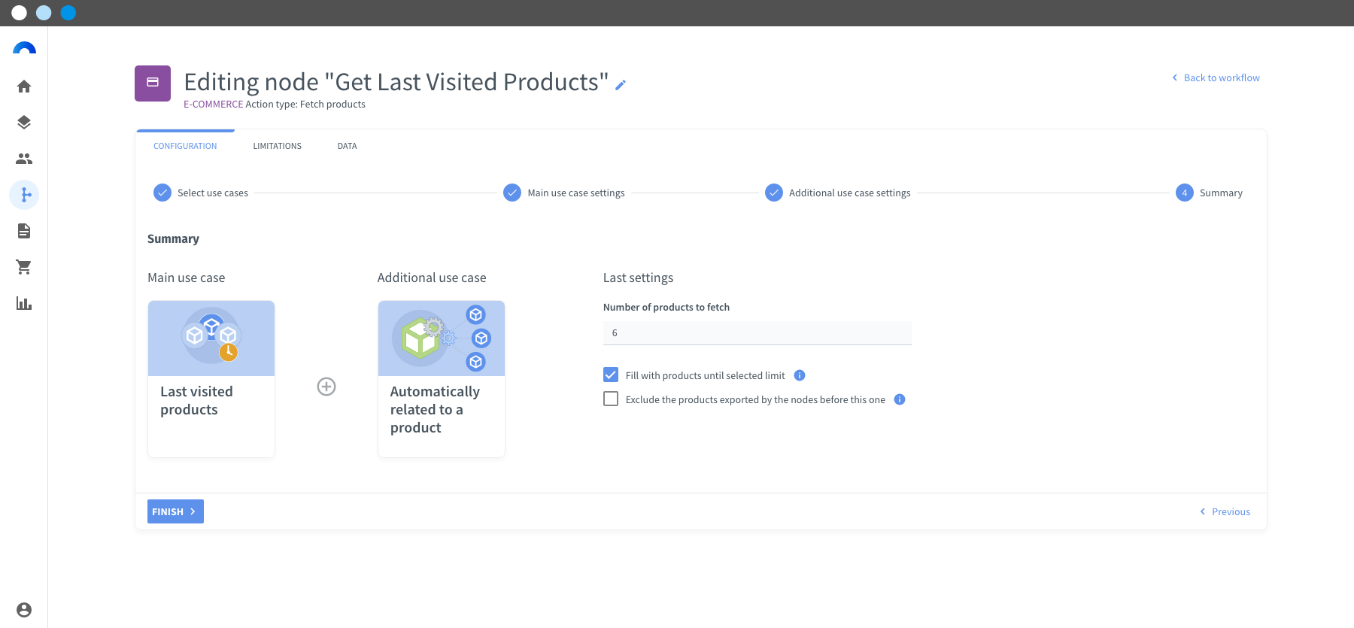
Task: Select the Last visited products card
Action: coord(211,379)
